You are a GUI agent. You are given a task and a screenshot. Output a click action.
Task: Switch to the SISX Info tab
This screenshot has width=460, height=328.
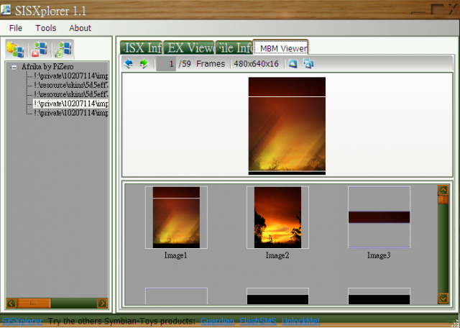[x=142, y=47]
